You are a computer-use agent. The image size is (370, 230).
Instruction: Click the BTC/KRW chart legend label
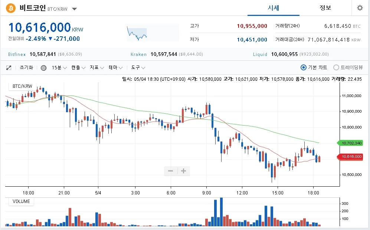tap(22, 86)
